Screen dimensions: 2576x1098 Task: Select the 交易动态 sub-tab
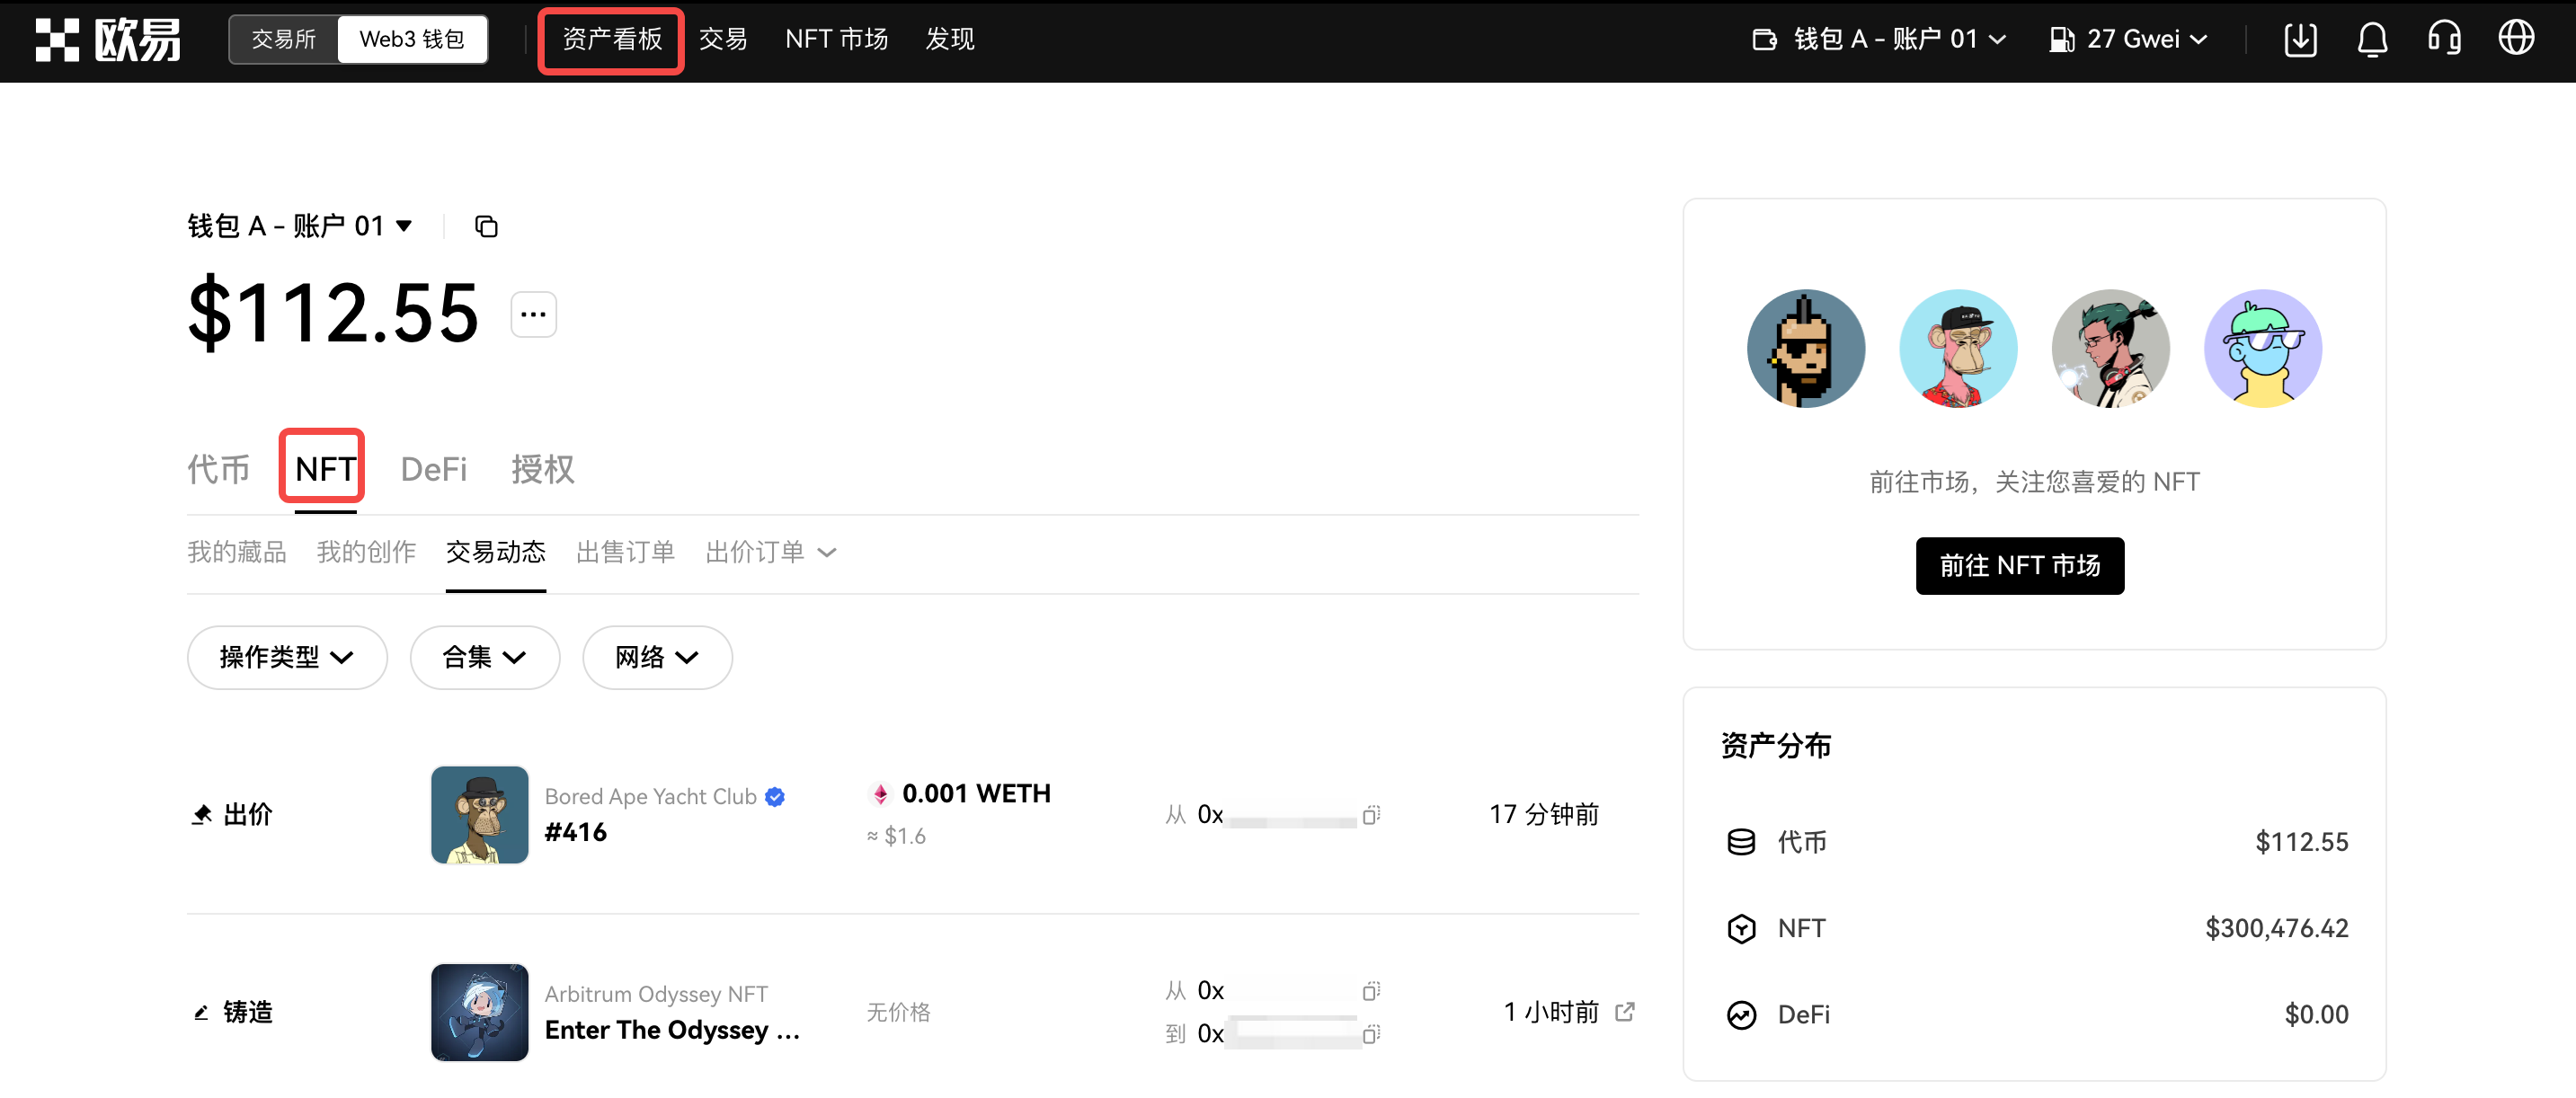[496, 552]
